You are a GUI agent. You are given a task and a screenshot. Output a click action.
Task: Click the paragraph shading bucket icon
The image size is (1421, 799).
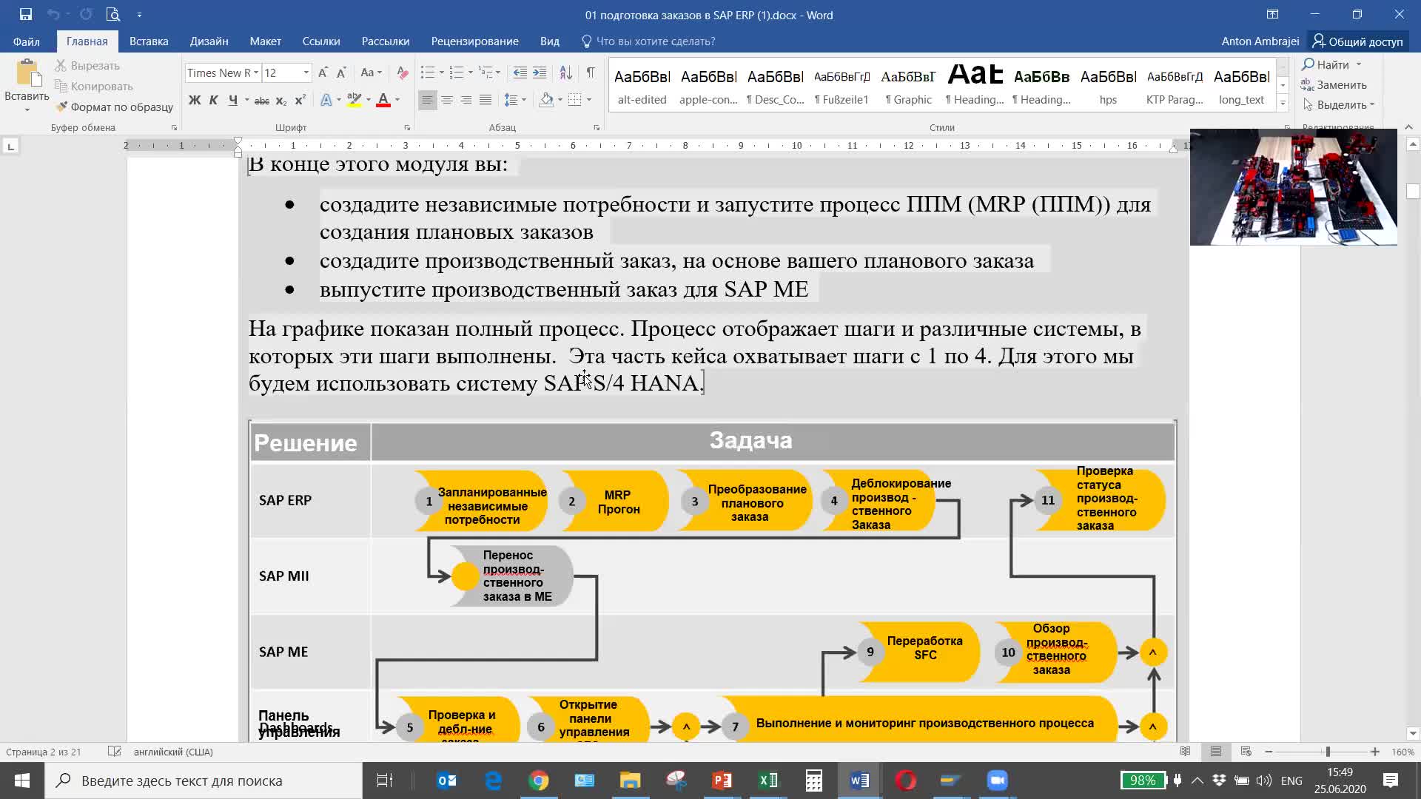pos(546,100)
